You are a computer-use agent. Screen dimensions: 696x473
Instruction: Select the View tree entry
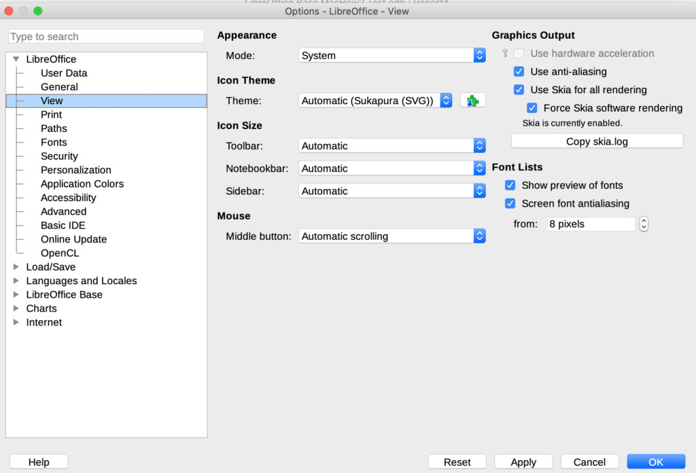tap(107, 101)
